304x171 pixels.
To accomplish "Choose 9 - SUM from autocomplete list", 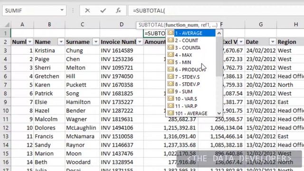I will 191,92.
